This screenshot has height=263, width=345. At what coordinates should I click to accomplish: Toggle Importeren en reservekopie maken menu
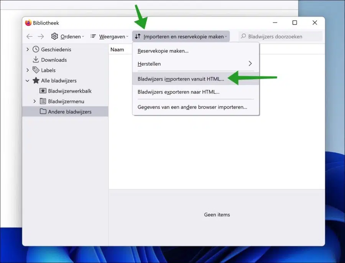[181, 36]
